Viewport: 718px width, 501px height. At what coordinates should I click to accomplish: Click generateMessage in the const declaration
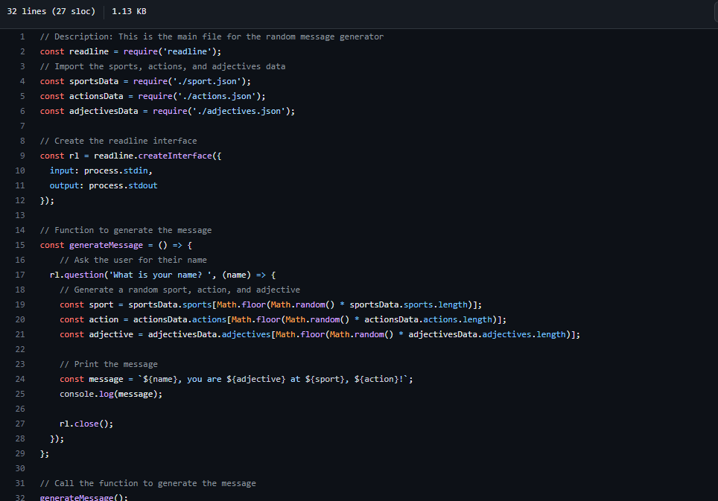[x=106, y=245]
